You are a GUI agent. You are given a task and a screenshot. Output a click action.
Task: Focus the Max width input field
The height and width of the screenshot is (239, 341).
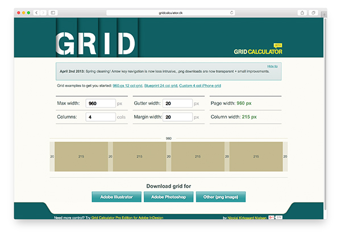tap(101, 104)
